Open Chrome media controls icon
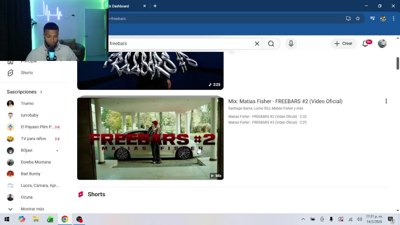Screen dimensions: 400x225 (x=372, y=19)
